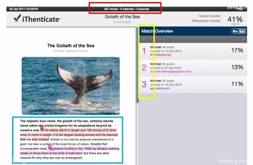
Task: Click 'The Goliath of the Sea' document heading
Action: click(x=71, y=46)
